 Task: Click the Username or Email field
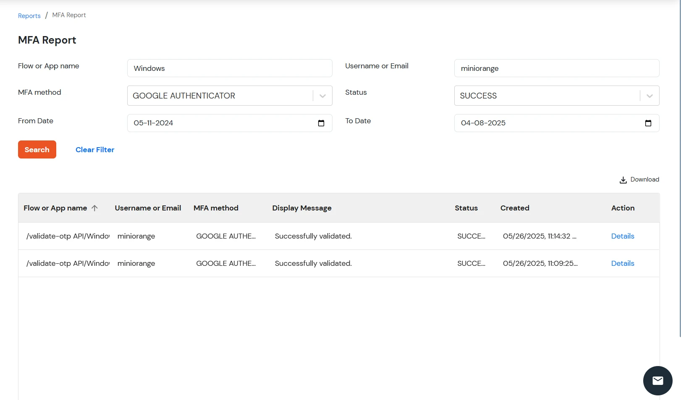[x=556, y=68]
